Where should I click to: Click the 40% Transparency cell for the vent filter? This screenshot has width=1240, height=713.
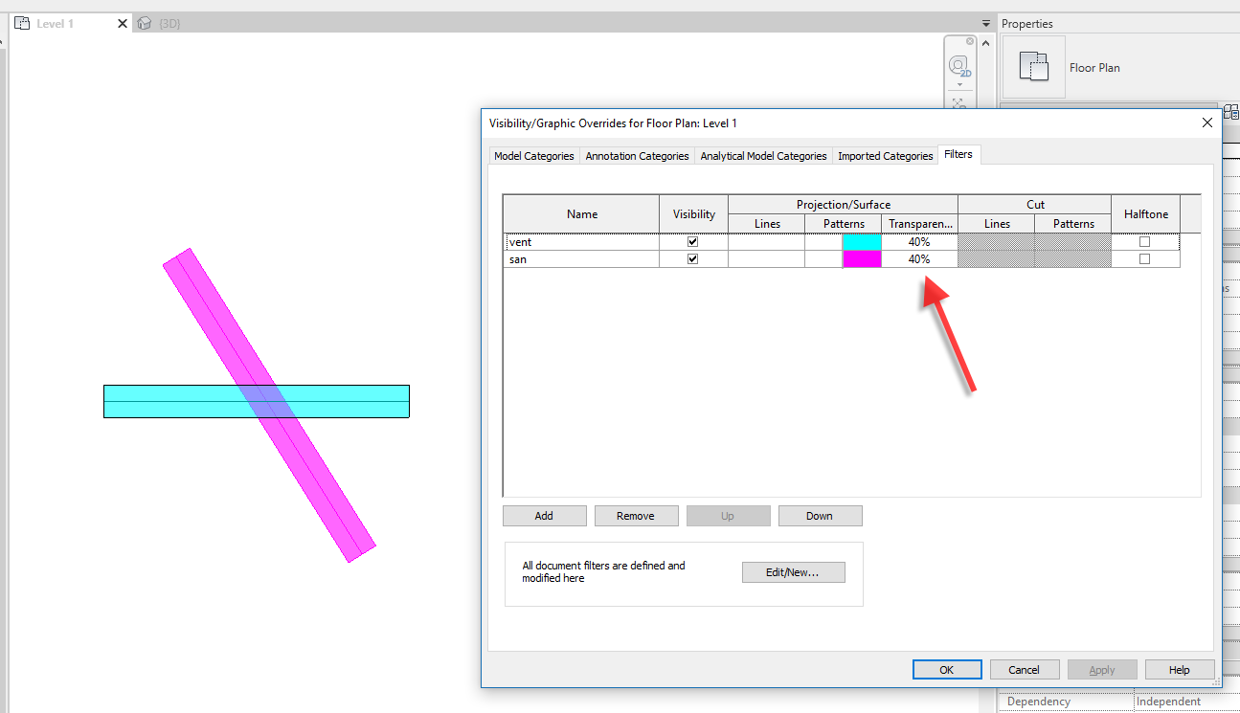click(918, 241)
